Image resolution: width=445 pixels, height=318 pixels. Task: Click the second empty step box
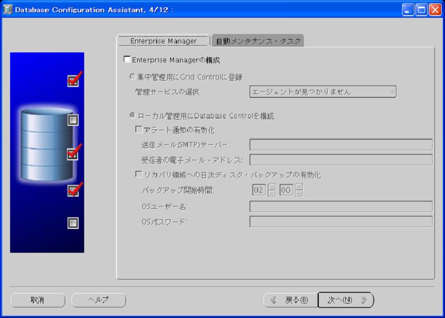(73, 120)
